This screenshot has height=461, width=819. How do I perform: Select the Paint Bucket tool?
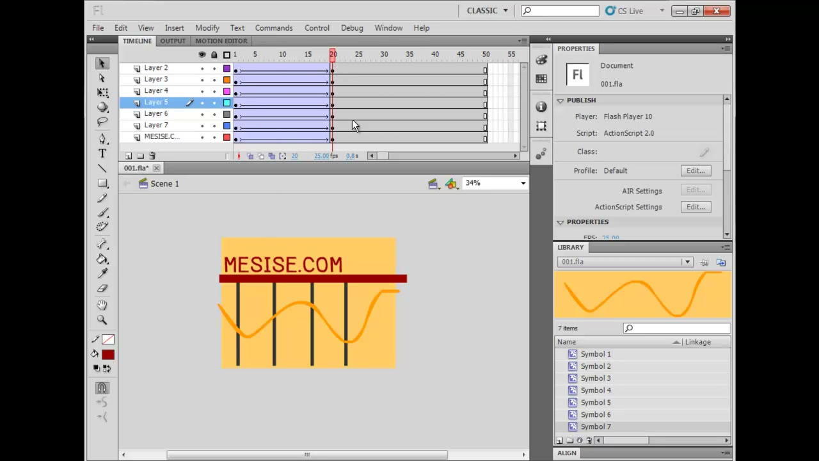(x=102, y=259)
